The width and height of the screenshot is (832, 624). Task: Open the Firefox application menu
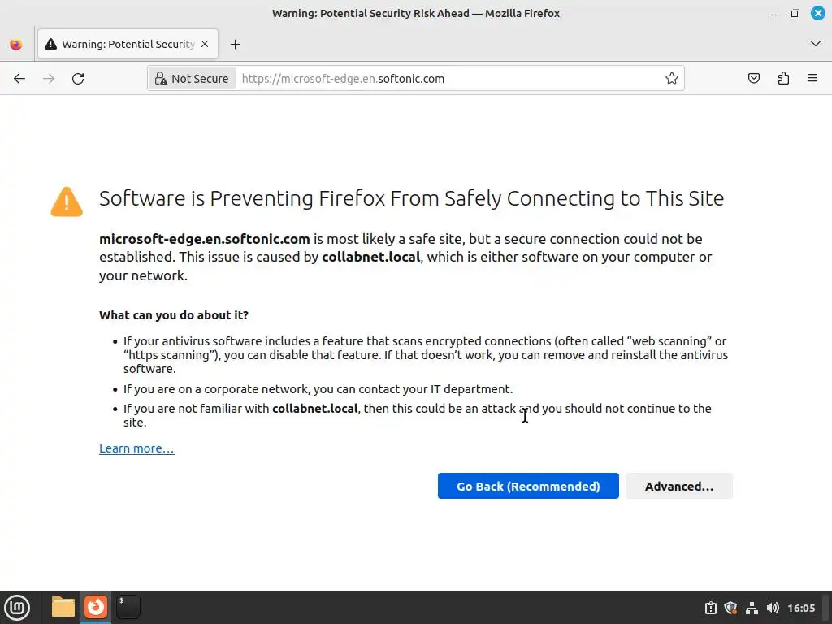click(812, 79)
